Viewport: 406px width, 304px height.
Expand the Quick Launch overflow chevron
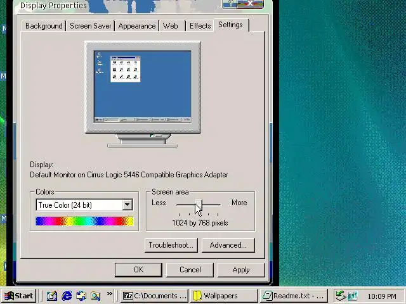tap(110, 294)
